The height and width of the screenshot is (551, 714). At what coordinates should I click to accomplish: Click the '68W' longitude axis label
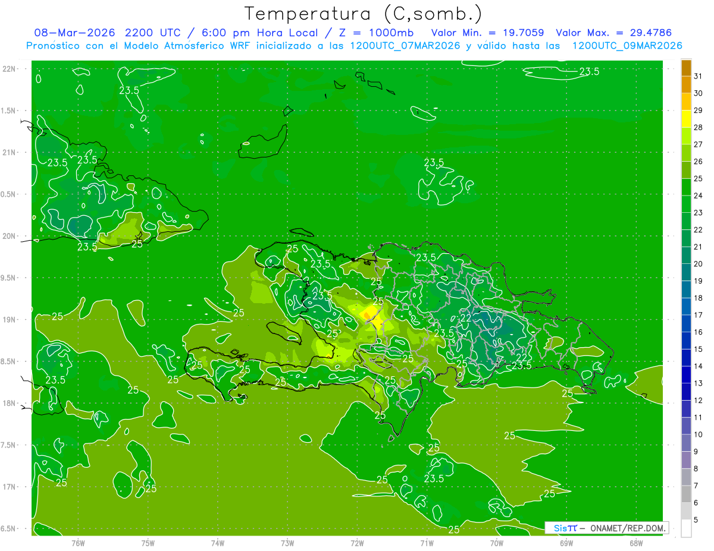tap(636, 543)
